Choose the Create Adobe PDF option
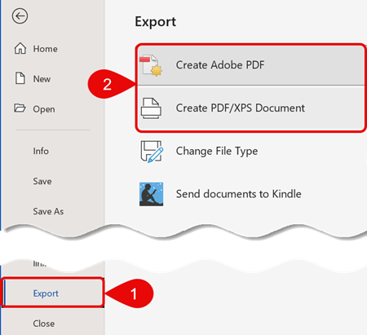367x335 pixels. tap(251, 65)
